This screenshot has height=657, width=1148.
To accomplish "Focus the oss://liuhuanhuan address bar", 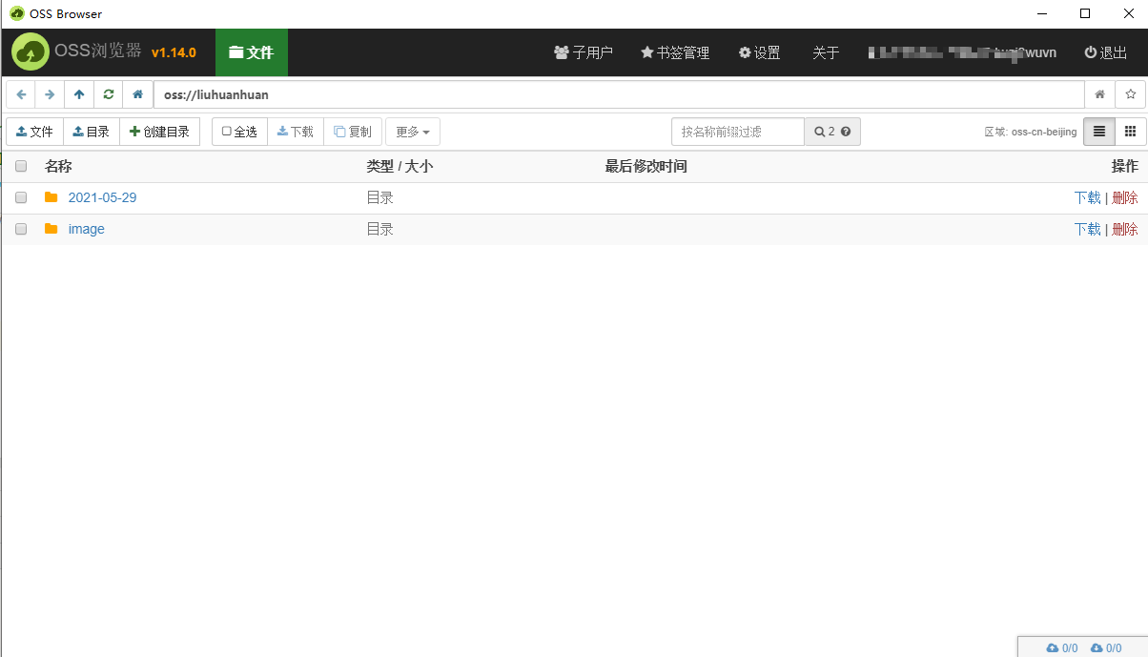I will 619,94.
